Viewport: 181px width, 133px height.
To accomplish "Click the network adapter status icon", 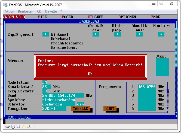I will click(x=29, y=127).
